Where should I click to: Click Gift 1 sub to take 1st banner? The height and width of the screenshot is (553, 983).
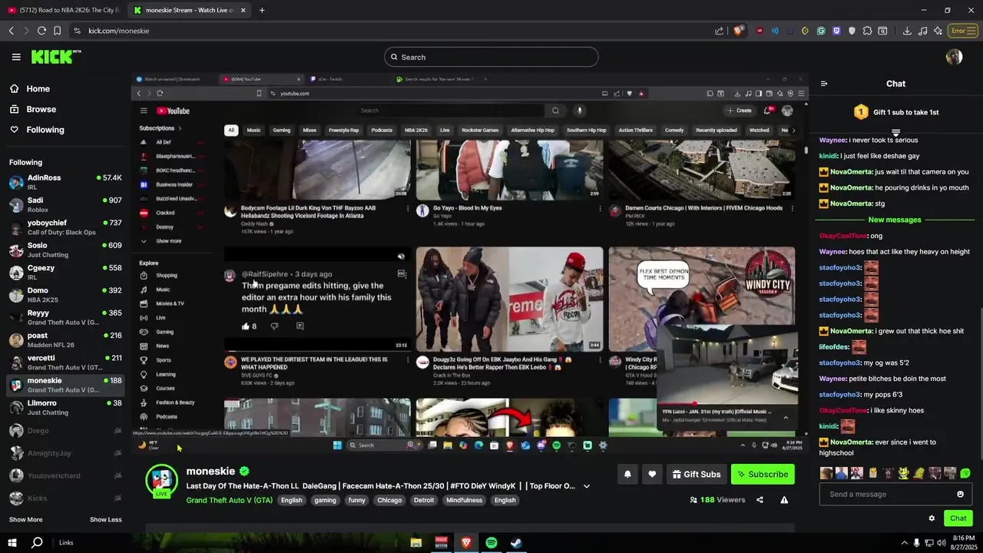(895, 112)
